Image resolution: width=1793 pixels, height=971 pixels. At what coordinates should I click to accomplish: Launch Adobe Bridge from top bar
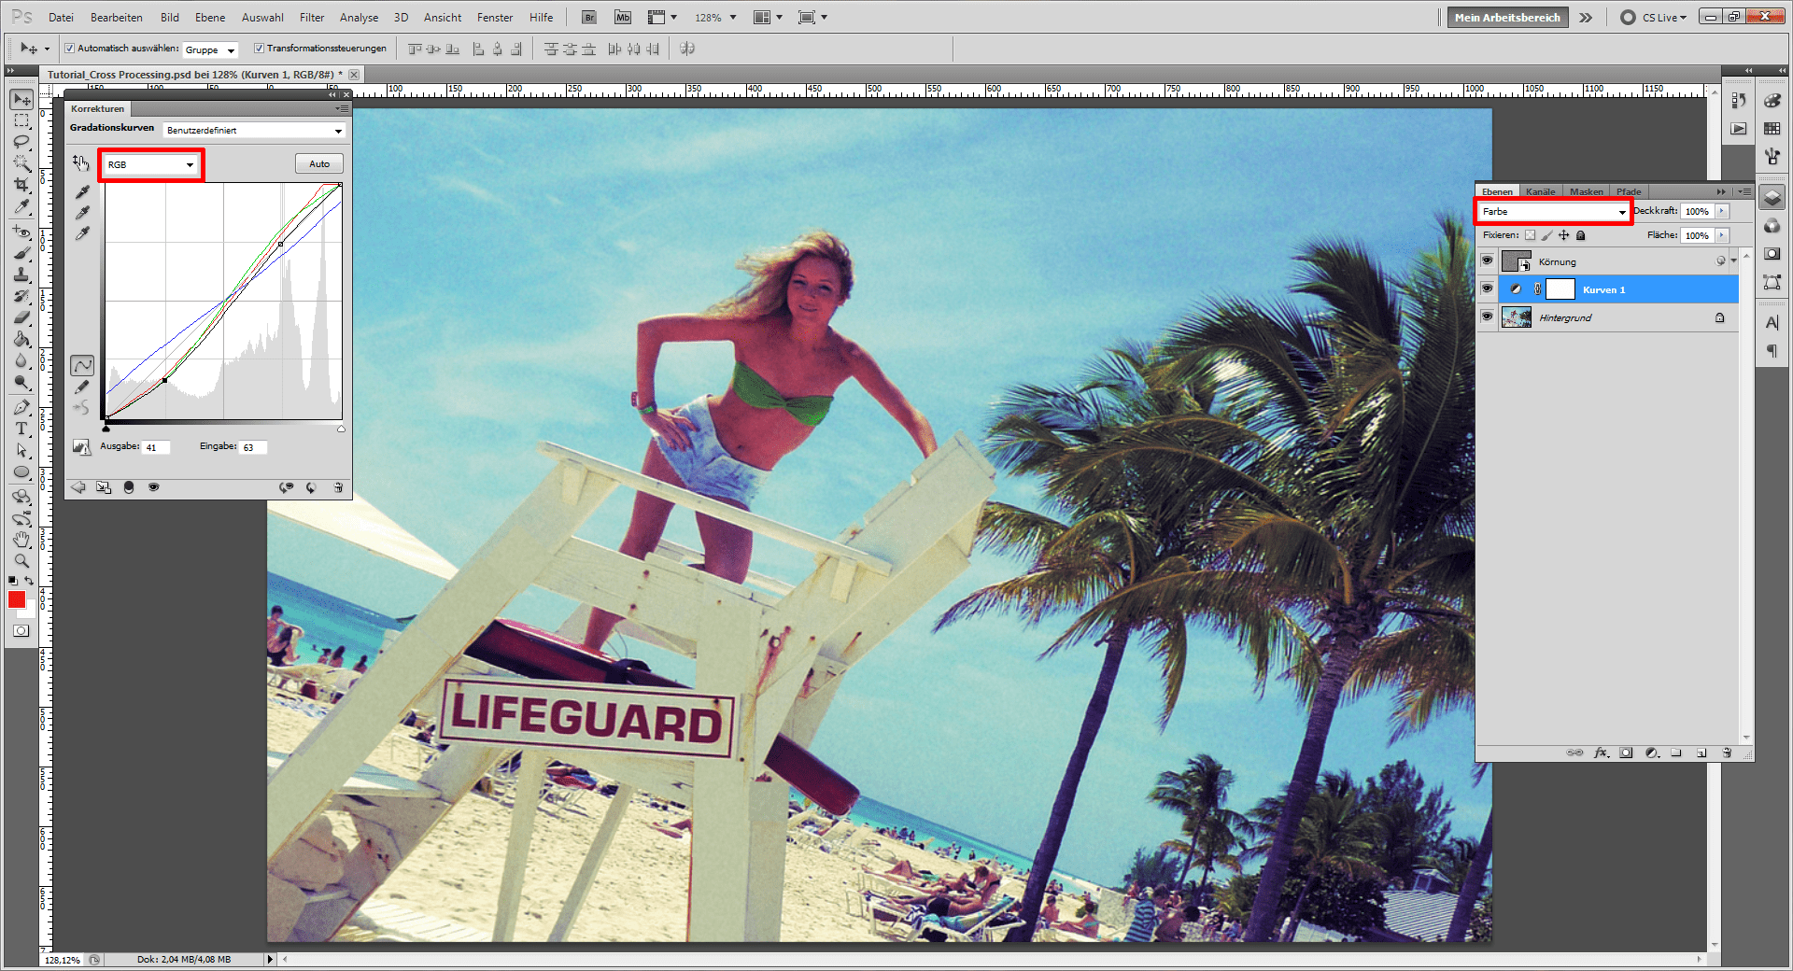click(x=589, y=17)
